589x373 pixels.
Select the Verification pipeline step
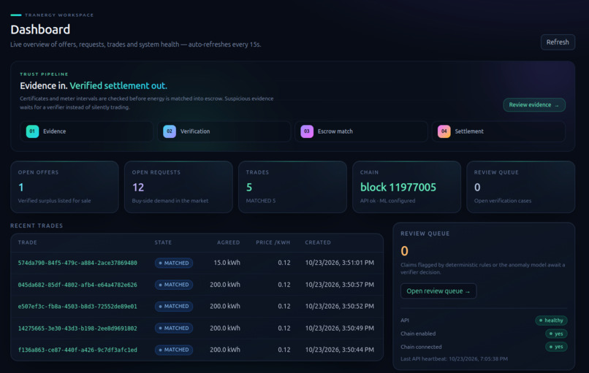click(x=224, y=131)
